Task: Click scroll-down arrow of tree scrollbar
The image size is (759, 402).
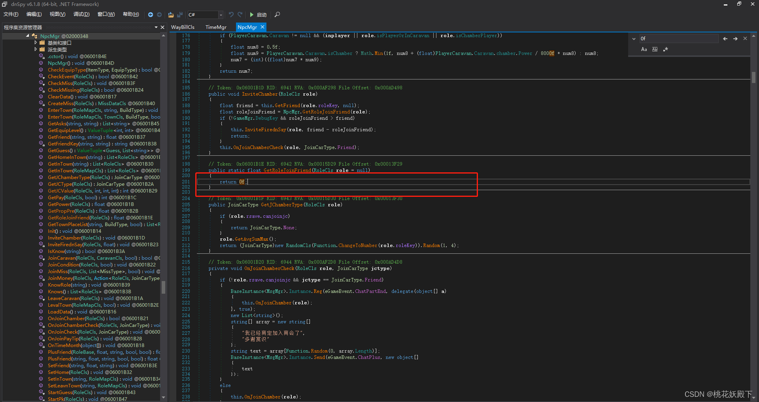Action: point(163,397)
